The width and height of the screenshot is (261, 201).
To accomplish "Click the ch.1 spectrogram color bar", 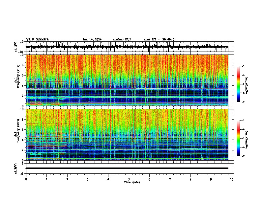I will point(238,84).
